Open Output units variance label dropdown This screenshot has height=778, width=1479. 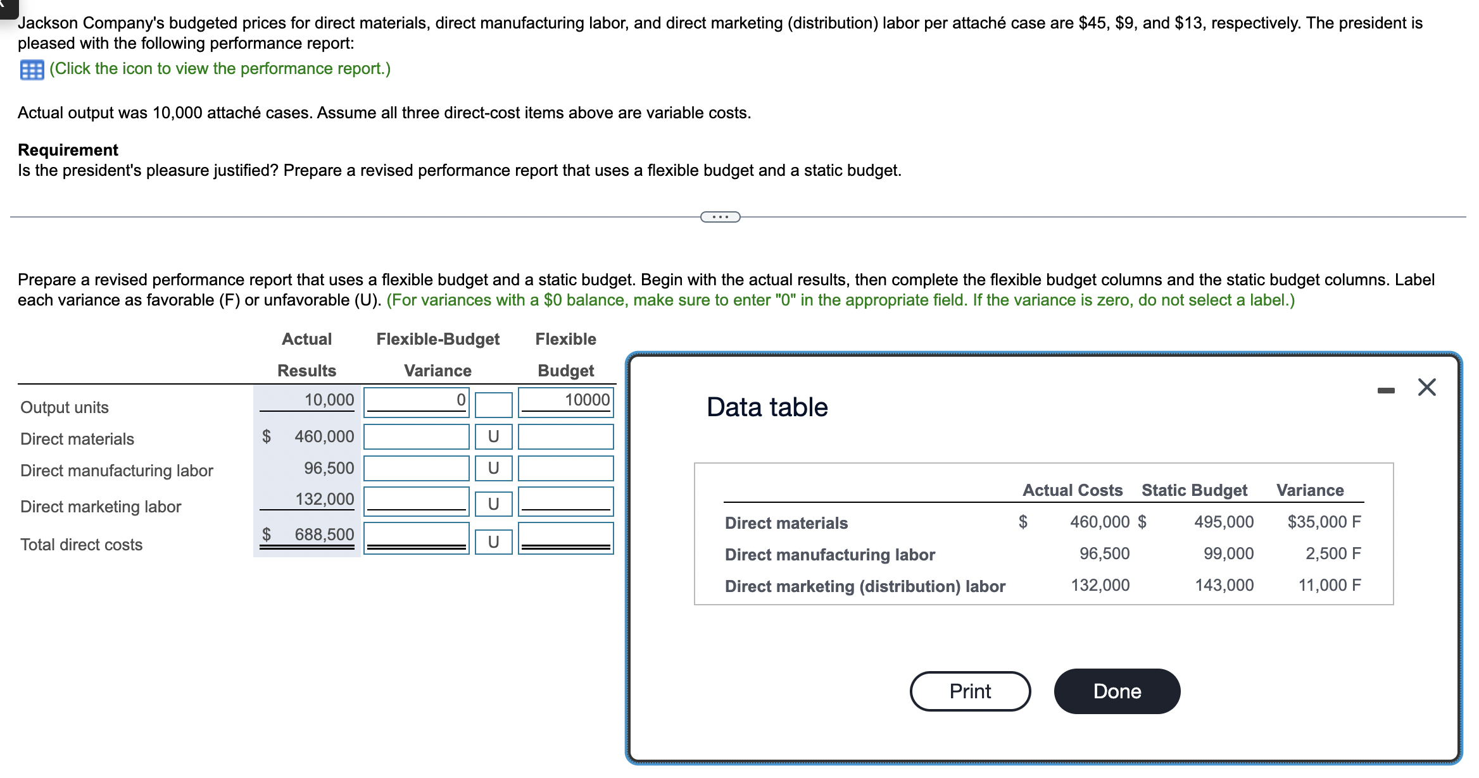tap(493, 405)
